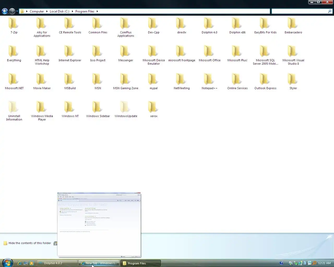
Task: Open the Embarcadero folder
Action: tap(293, 26)
